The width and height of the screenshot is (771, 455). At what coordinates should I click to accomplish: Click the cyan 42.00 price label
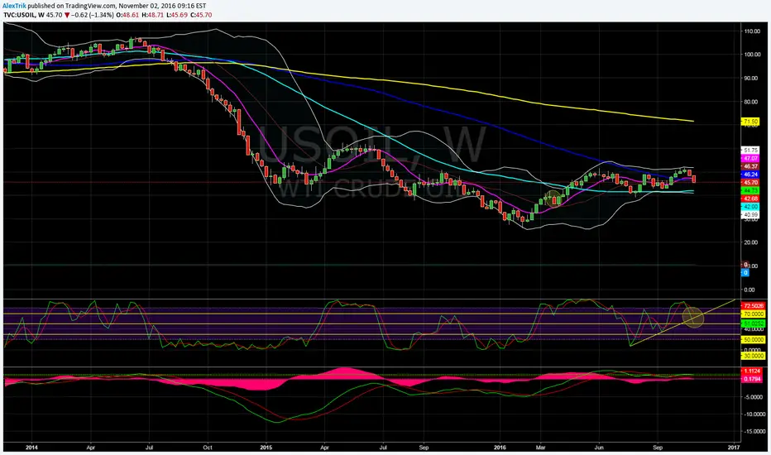click(750, 207)
